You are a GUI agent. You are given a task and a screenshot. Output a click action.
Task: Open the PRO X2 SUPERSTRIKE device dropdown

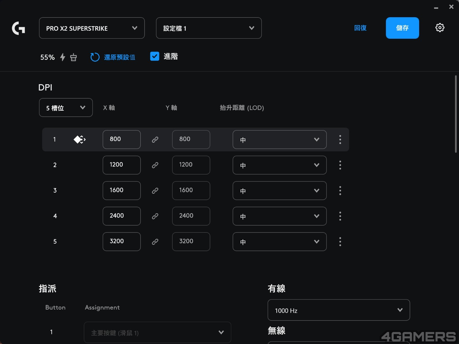coord(92,28)
